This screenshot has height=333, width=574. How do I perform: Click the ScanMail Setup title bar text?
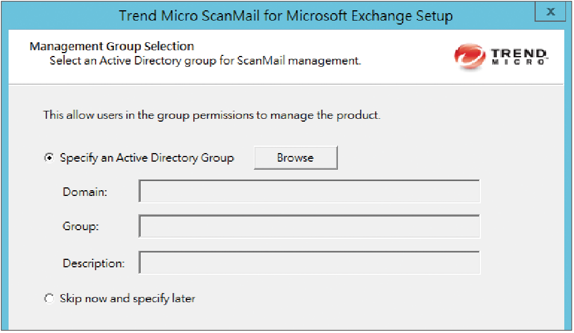285,16
